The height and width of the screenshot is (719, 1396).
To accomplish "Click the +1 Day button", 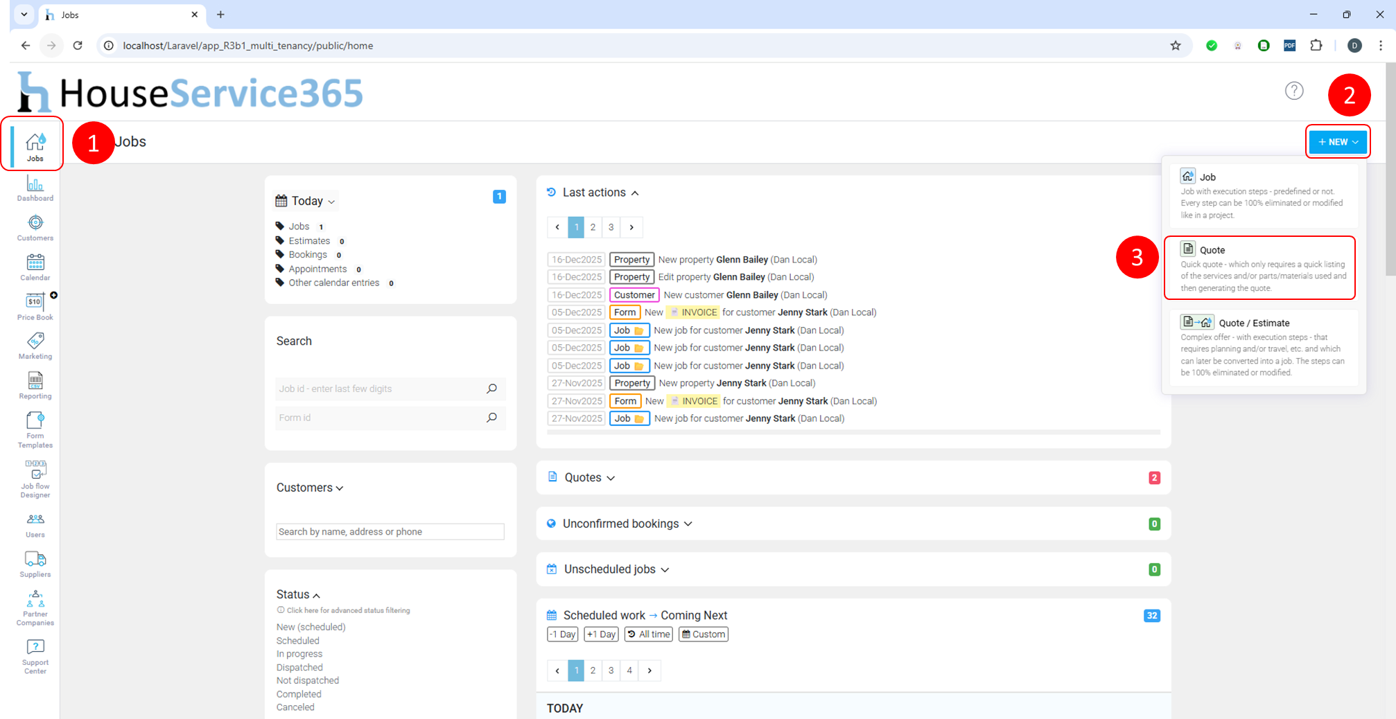I will coord(600,634).
